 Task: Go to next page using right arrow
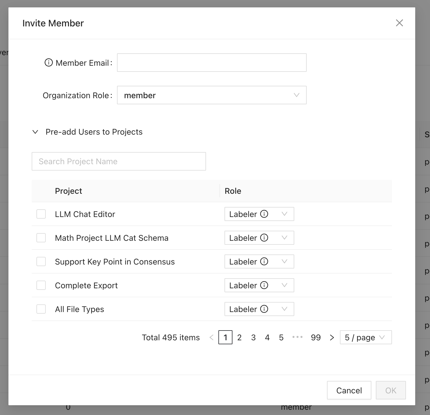[x=332, y=337]
